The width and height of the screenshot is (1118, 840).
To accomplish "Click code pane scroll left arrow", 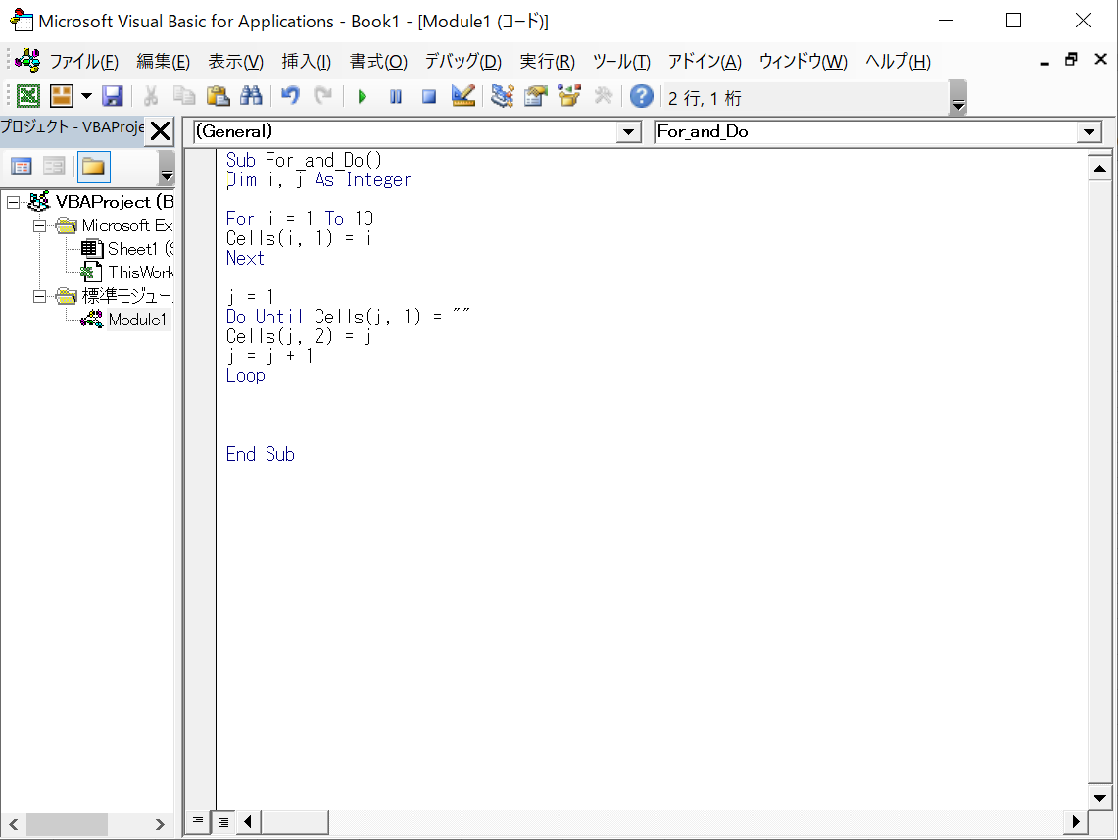I will [x=248, y=821].
